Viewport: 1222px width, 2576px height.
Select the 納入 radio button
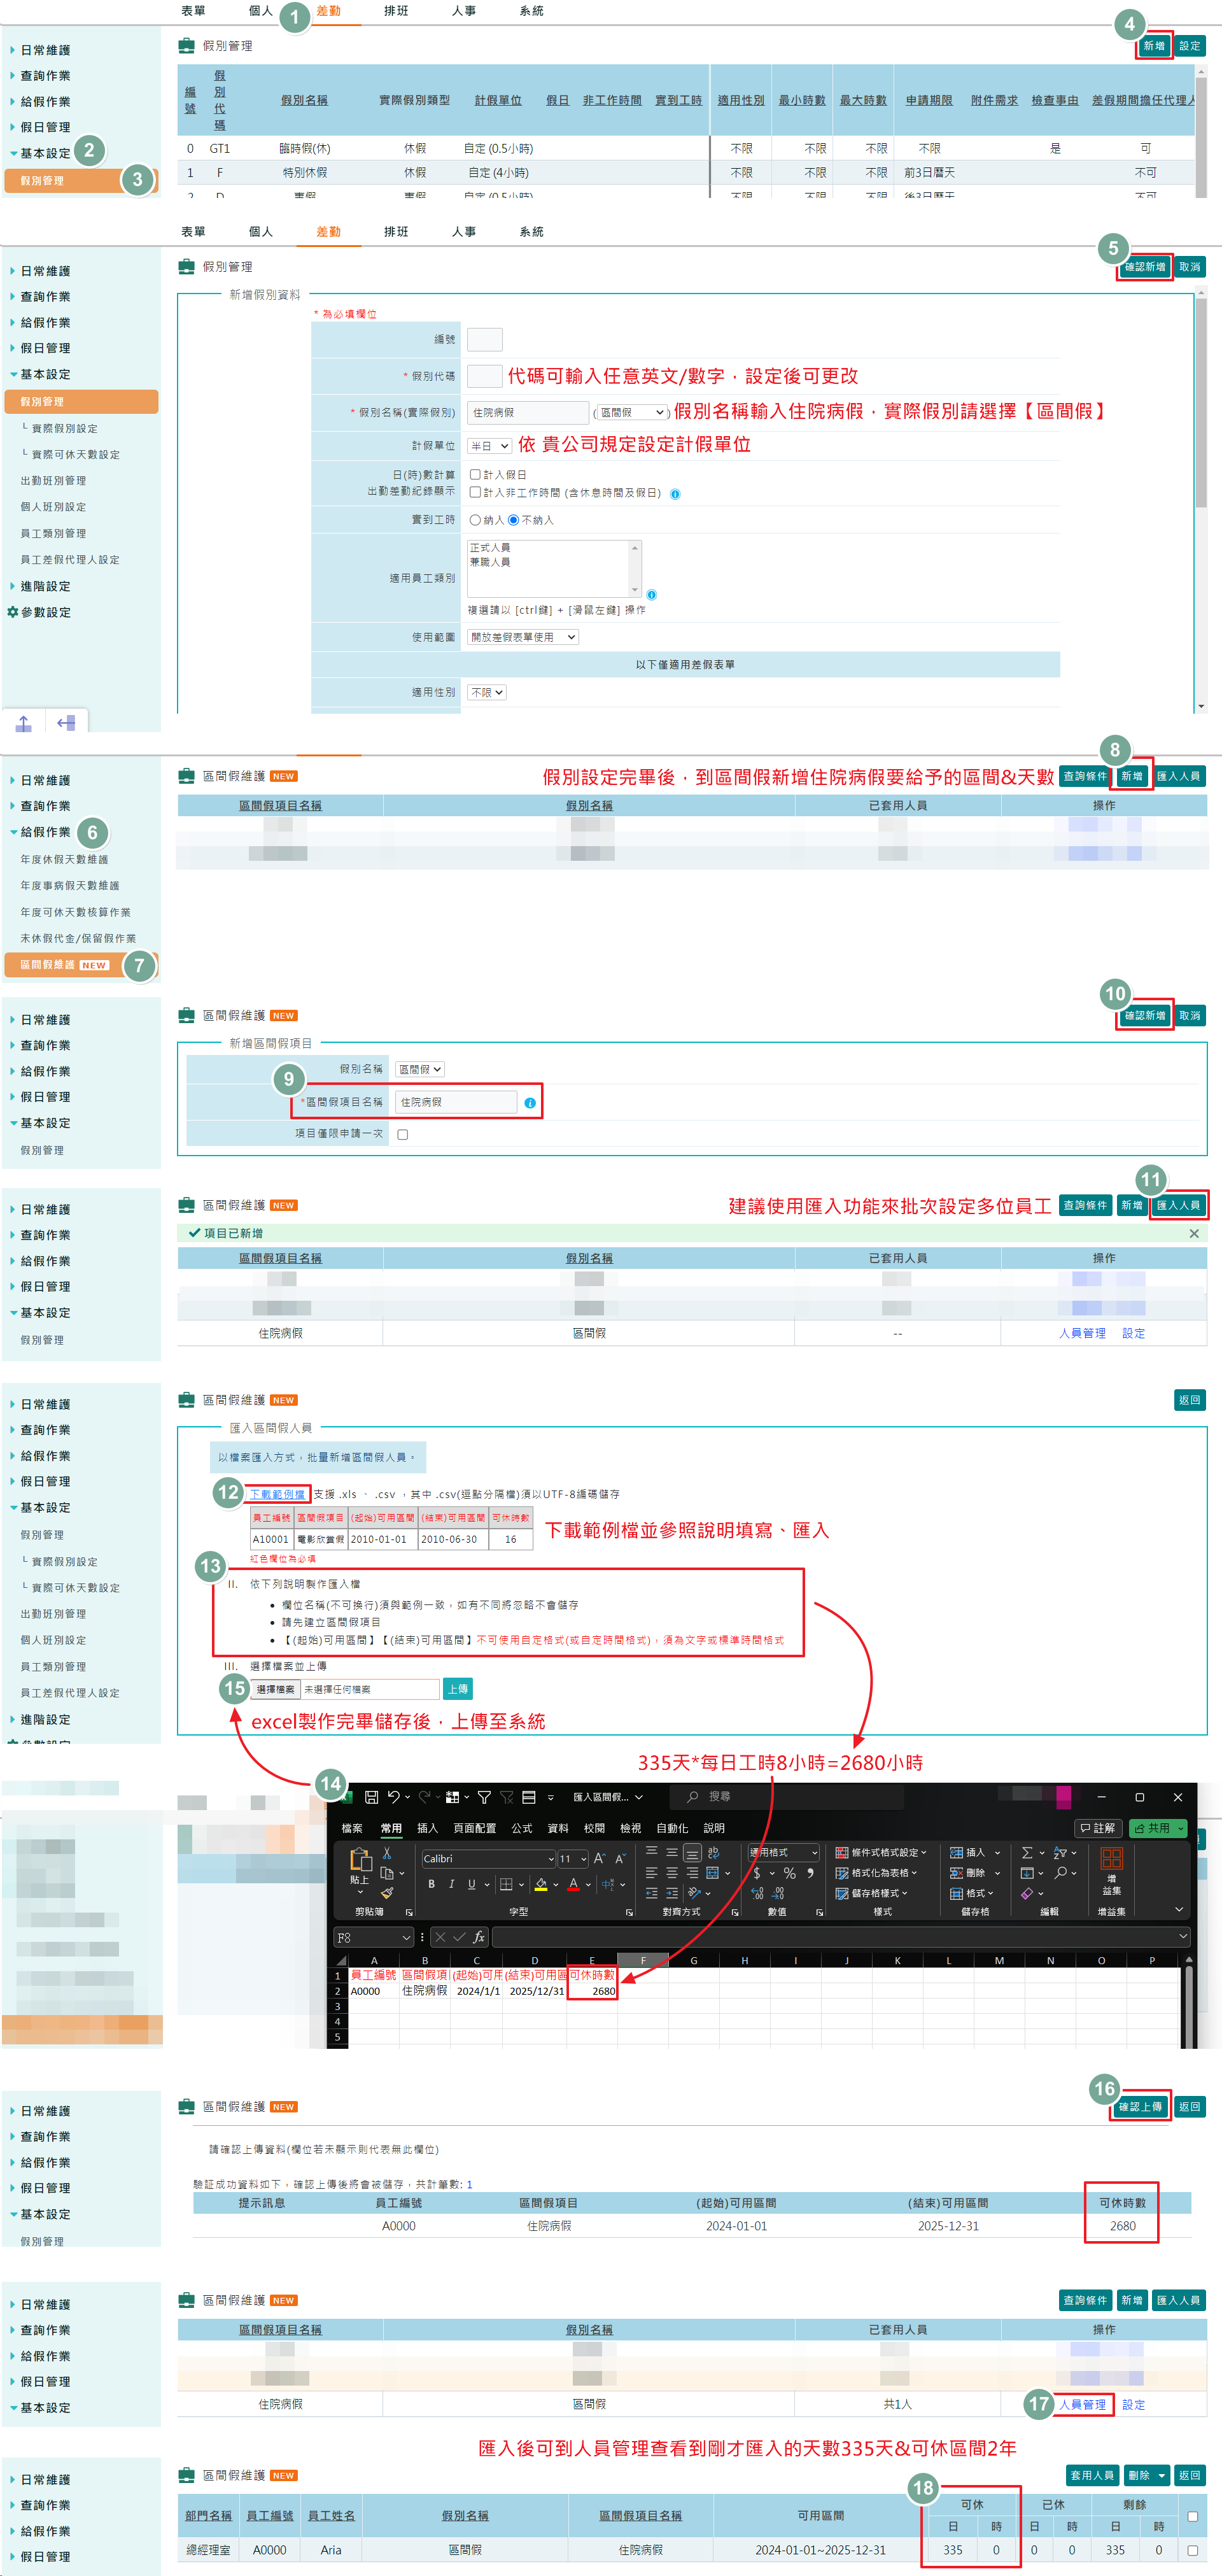(475, 520)
